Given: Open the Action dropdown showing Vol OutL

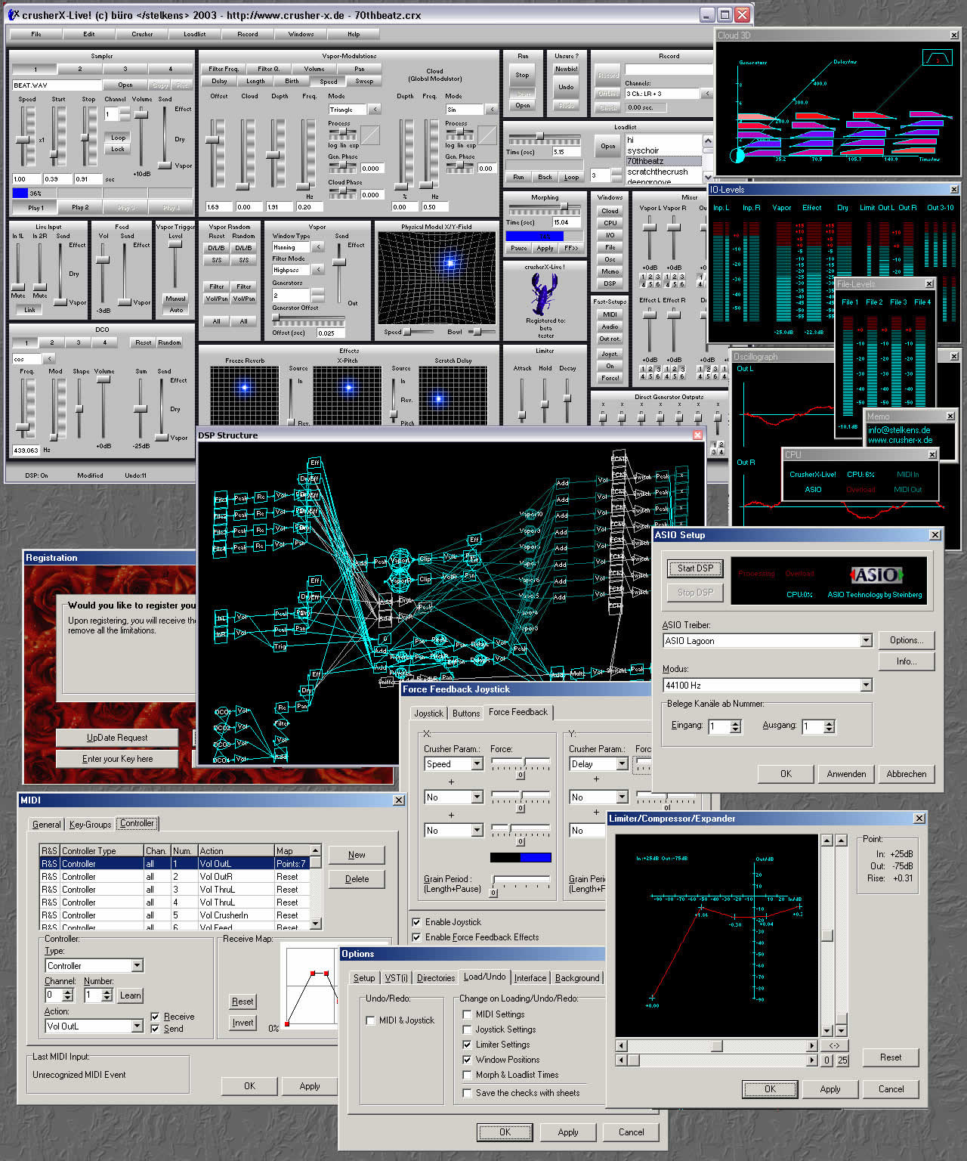Looking at the screenshot, I should (x=137, y=1026).
